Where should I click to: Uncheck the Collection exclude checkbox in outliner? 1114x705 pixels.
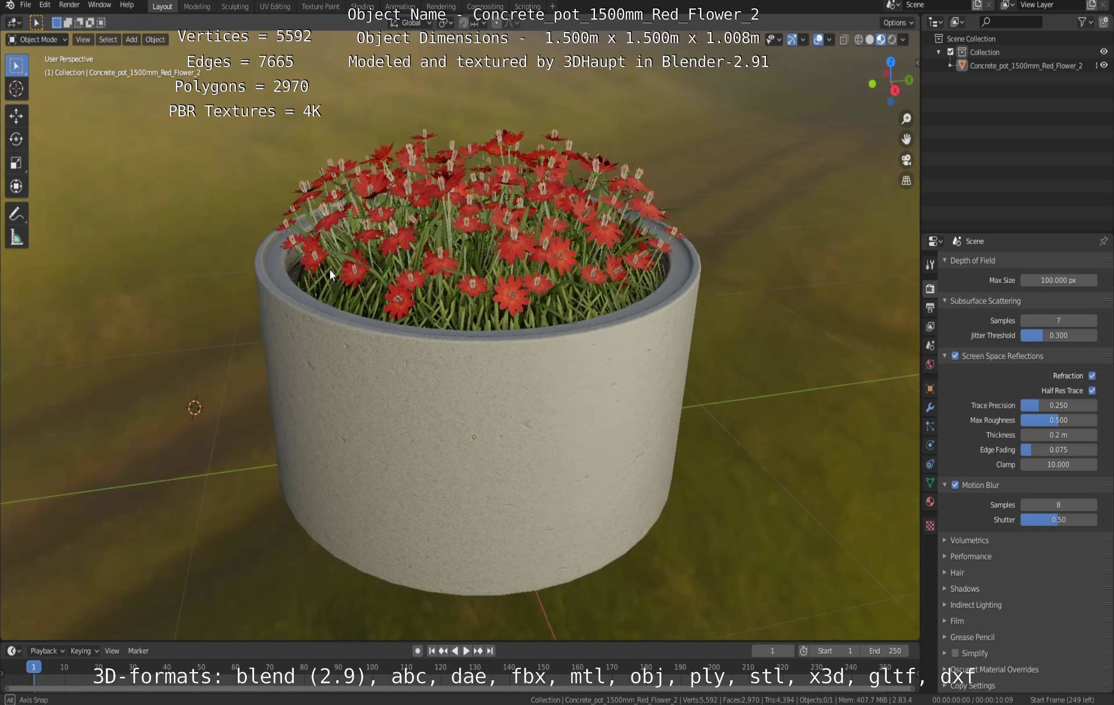pyautogui.click(x=951, y=52)
